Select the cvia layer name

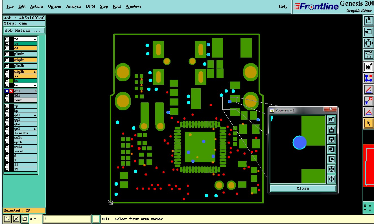coord(25,147)
